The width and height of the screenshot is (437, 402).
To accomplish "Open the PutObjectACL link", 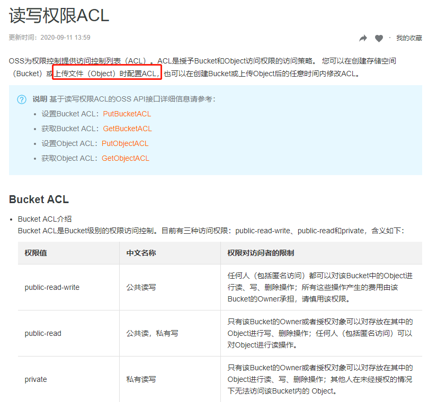I will (x=125, y=143).
